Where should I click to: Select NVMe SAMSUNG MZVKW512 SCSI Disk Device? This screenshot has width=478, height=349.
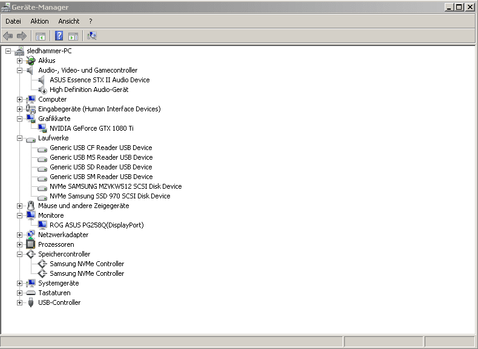tap(116, 186)
